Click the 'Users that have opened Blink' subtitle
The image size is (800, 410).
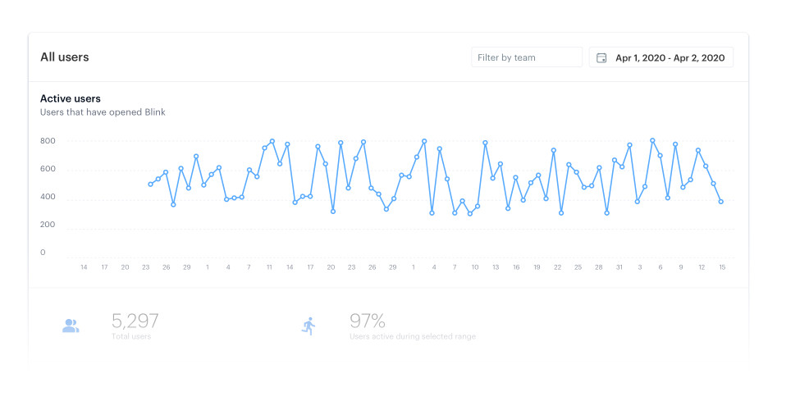click(x=103, y=112)
